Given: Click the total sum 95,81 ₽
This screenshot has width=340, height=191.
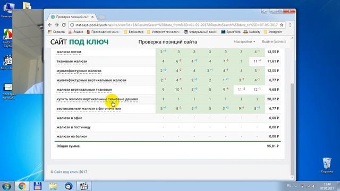Looking at the screenshot, I should pos(273,146).
